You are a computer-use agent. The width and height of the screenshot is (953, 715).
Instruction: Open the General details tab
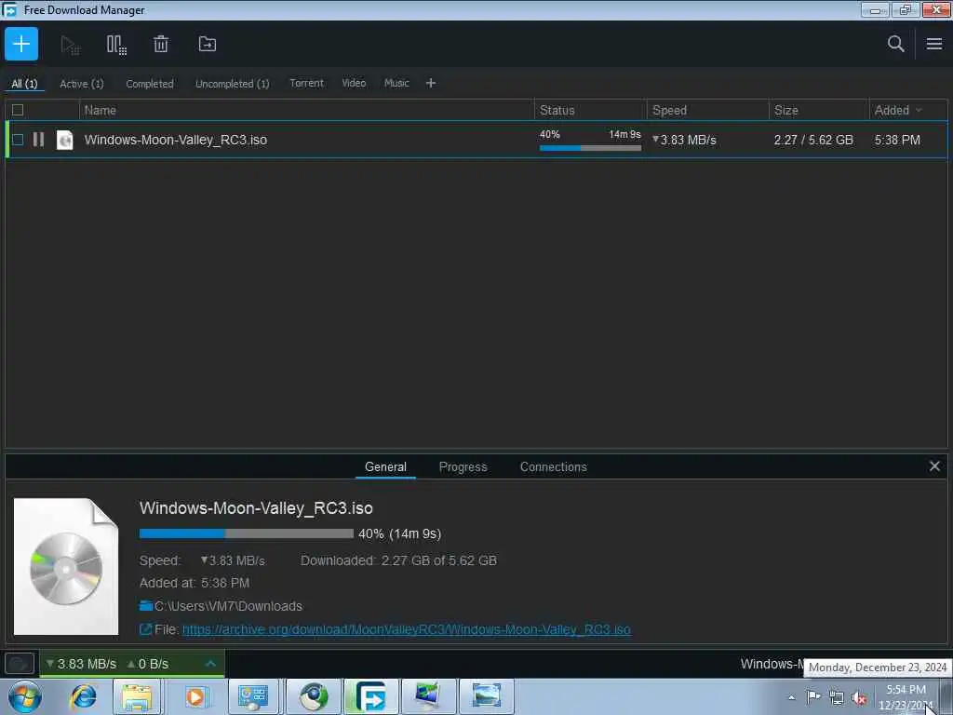coord(385,466)
